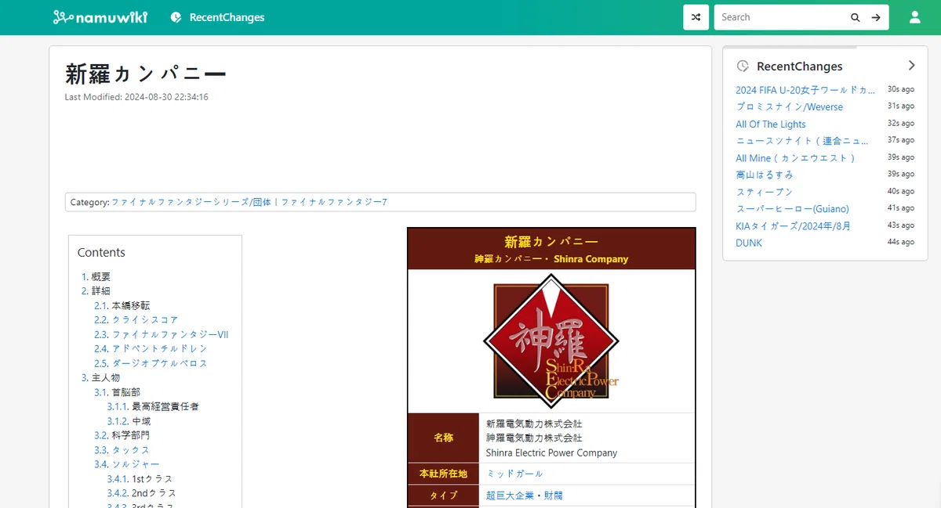Open category ファイナルファンタジー7
Image resolution: width=941 pixels, height=508 pixels.
[334, 202]
